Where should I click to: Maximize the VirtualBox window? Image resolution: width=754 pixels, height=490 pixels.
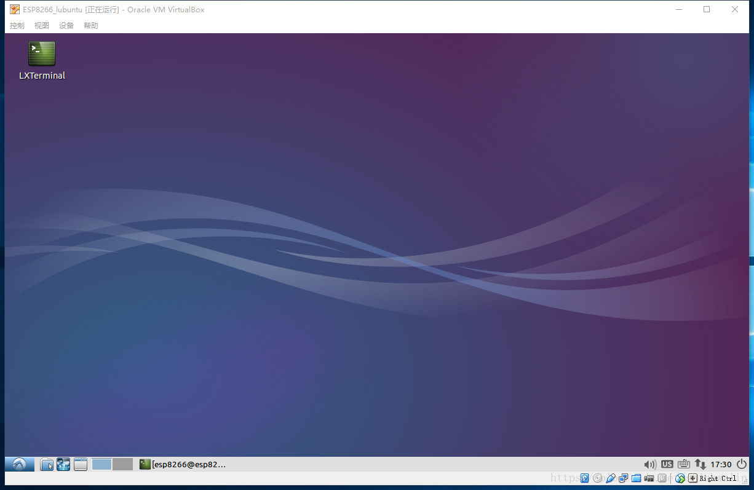click(x=707, y=9)
